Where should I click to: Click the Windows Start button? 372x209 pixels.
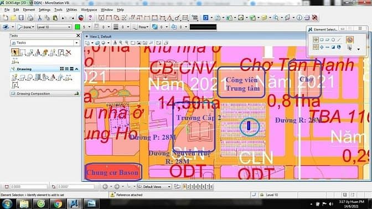point(7,204)
